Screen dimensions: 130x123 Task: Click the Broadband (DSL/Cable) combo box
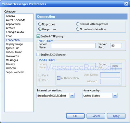[56, 96]
